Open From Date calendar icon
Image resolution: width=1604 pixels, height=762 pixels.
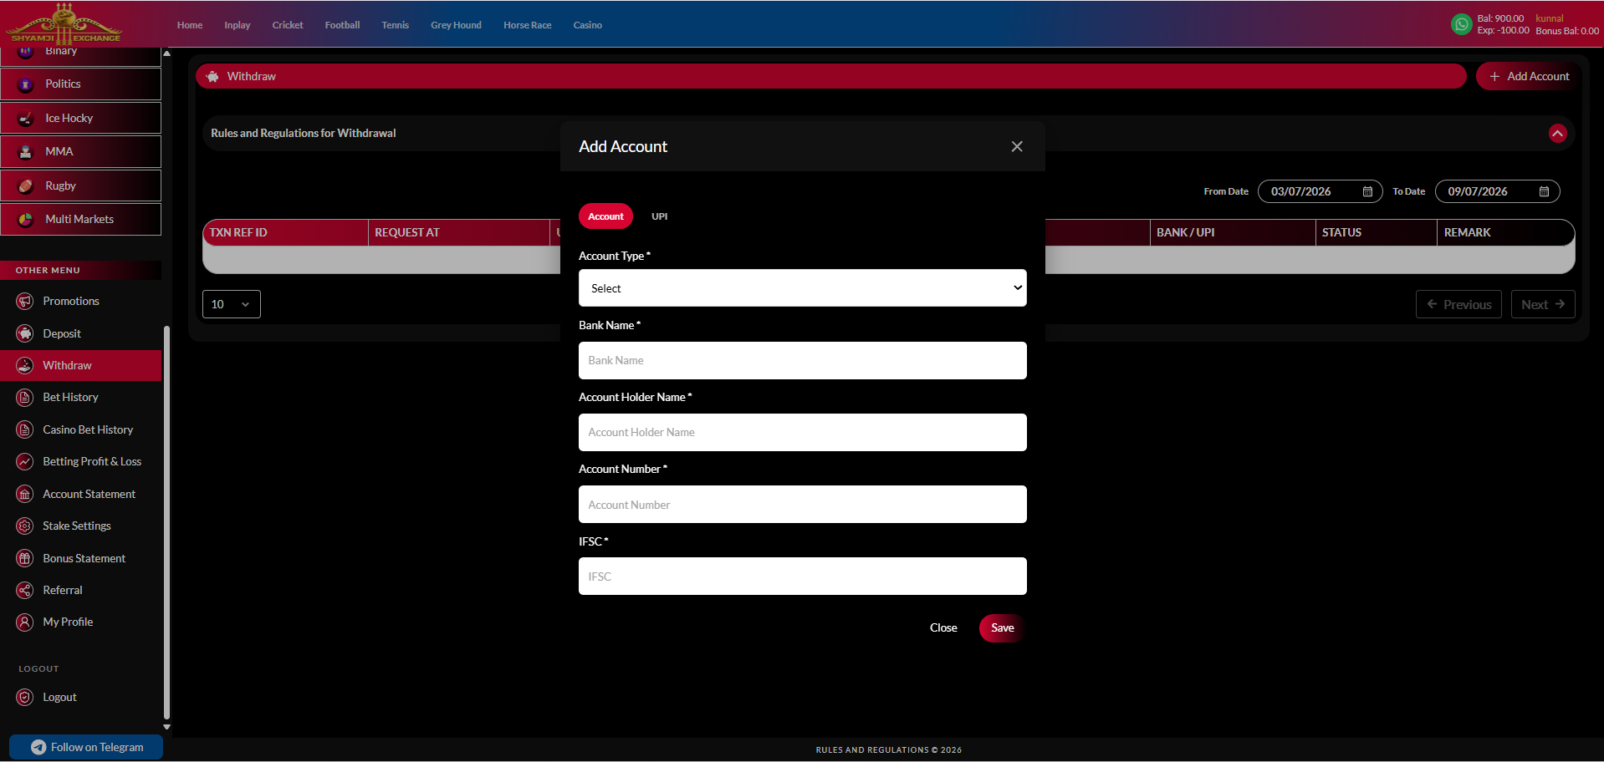[x=1367, y=192]
